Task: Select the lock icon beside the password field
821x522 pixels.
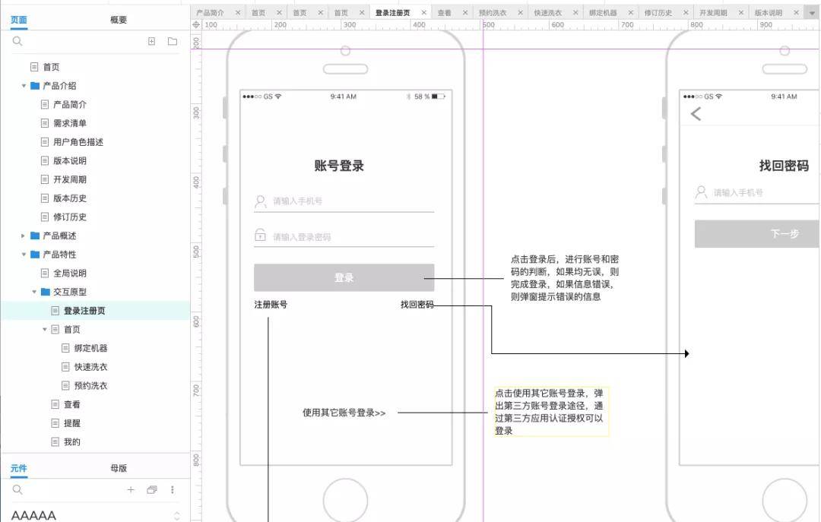Action: tap(260, 235)
